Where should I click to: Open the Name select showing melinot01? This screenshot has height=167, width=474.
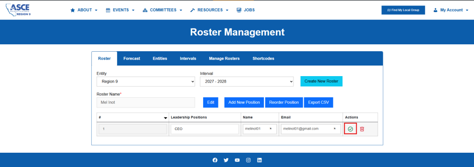[x=260, y=129]
